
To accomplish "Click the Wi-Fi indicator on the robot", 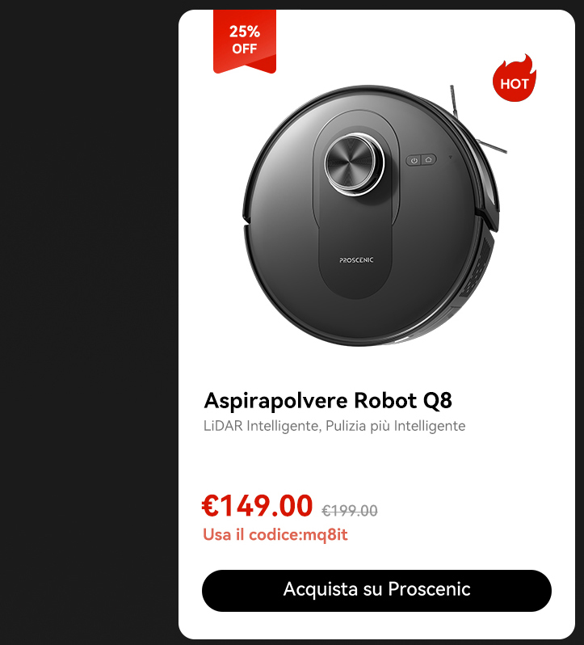I will (x=451, y=157).
